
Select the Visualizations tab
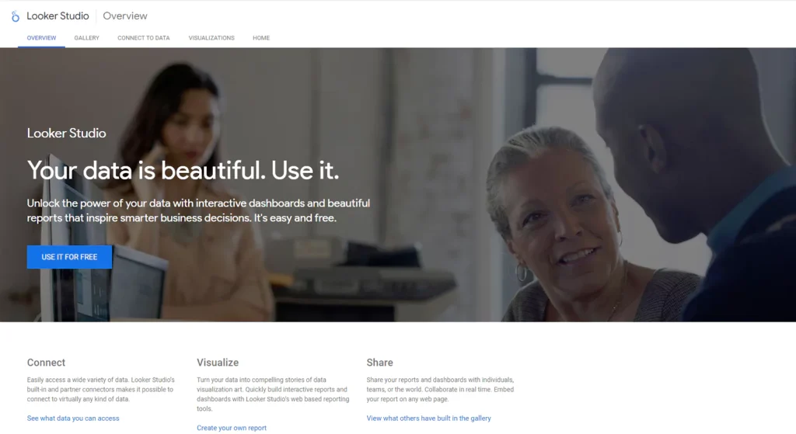point(211,38)
